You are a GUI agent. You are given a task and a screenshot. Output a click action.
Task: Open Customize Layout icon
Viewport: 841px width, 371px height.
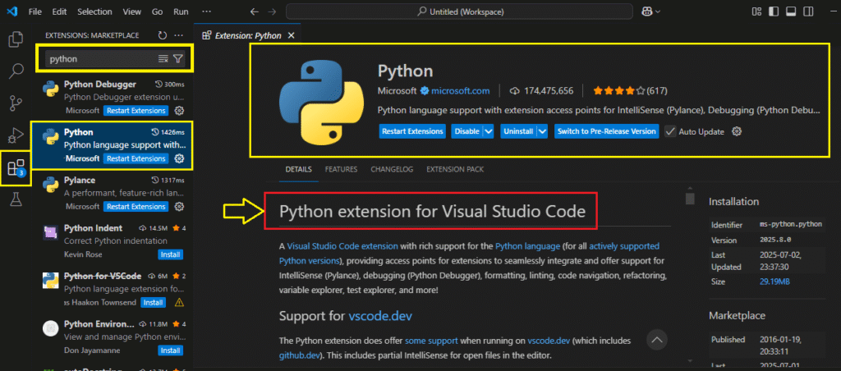[x=756, y=11]
